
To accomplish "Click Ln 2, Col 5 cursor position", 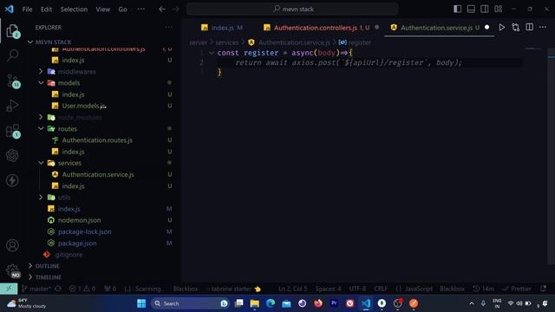I will pos(293,289).
